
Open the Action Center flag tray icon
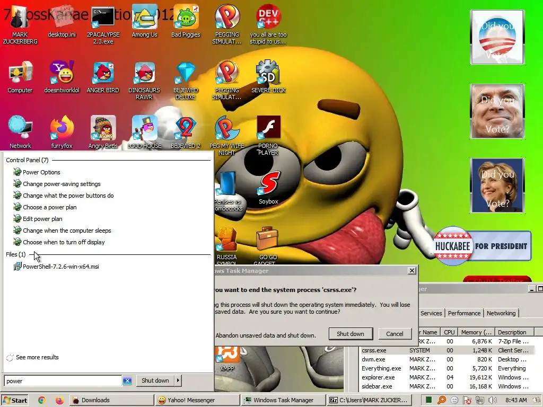click(467, 400)
